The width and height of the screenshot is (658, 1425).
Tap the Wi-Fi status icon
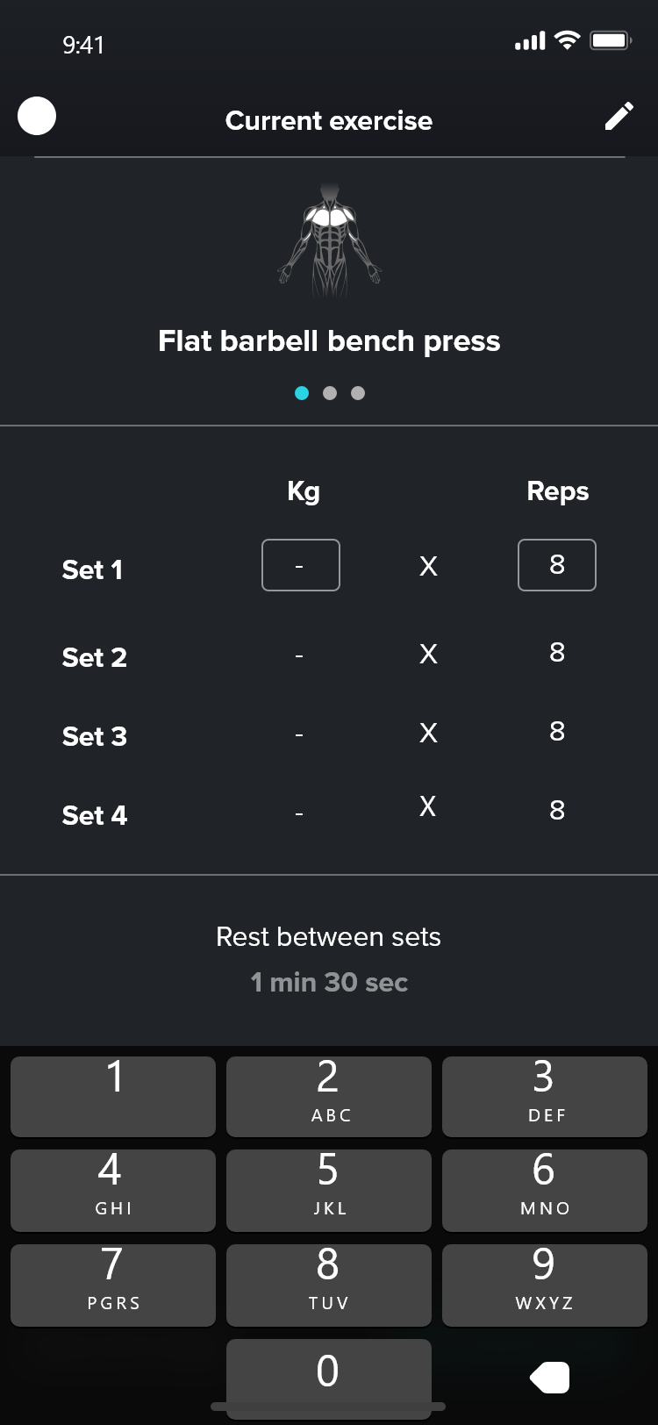coord(568,40)
